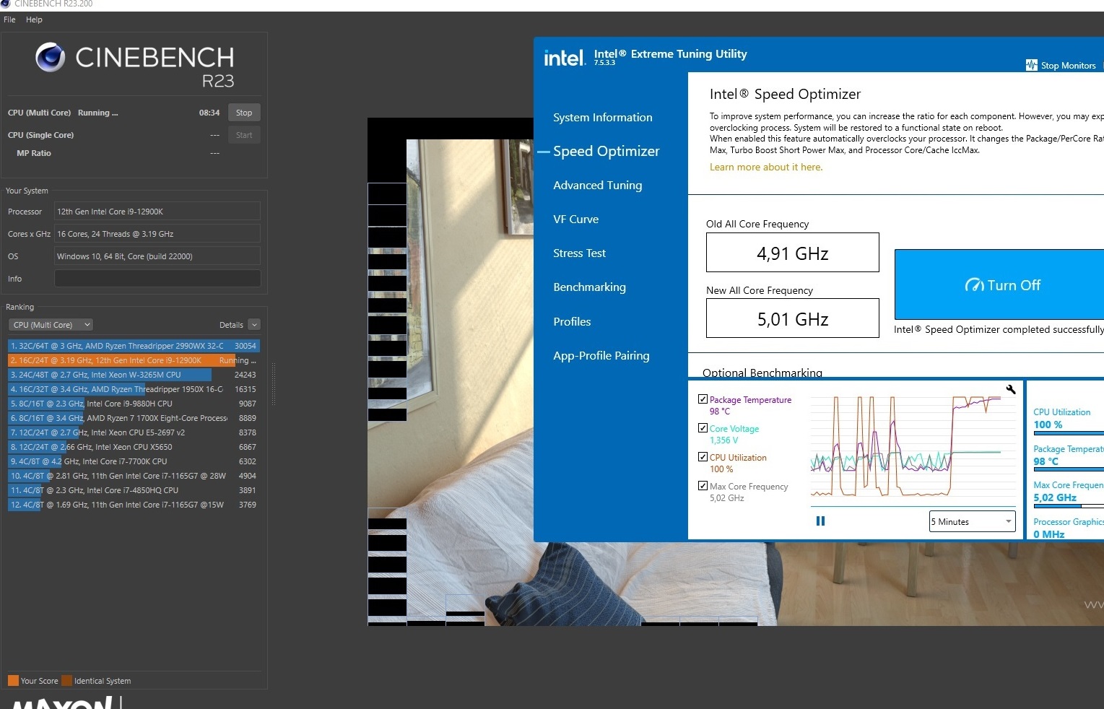Select the Core i7-7700K ranking row

point(134,461)
